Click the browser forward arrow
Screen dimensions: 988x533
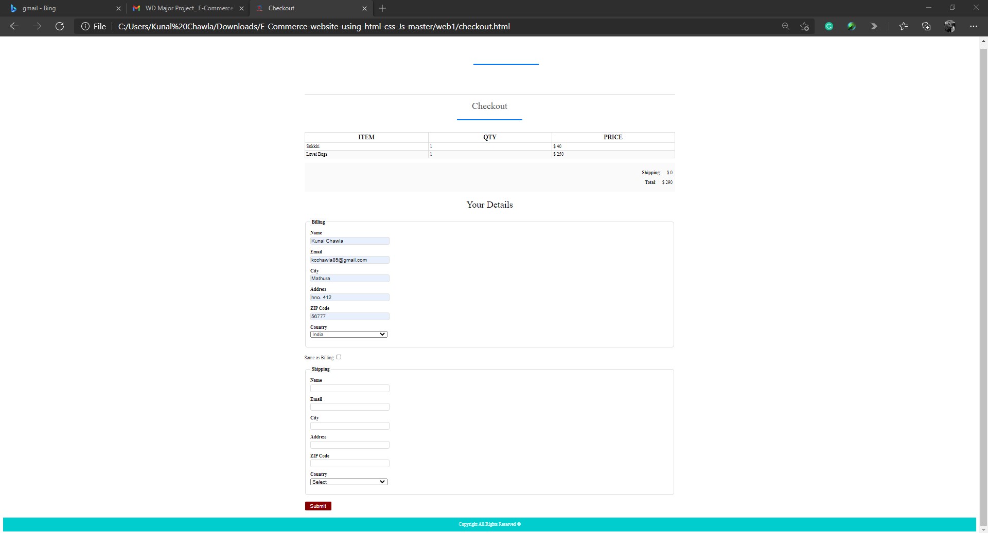(x=37, y=26)
